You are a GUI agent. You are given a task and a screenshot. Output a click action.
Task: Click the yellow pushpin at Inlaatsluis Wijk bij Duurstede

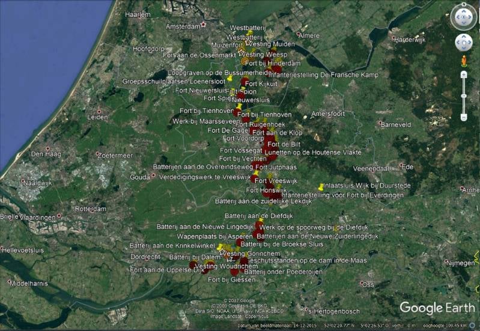point(321,187)
